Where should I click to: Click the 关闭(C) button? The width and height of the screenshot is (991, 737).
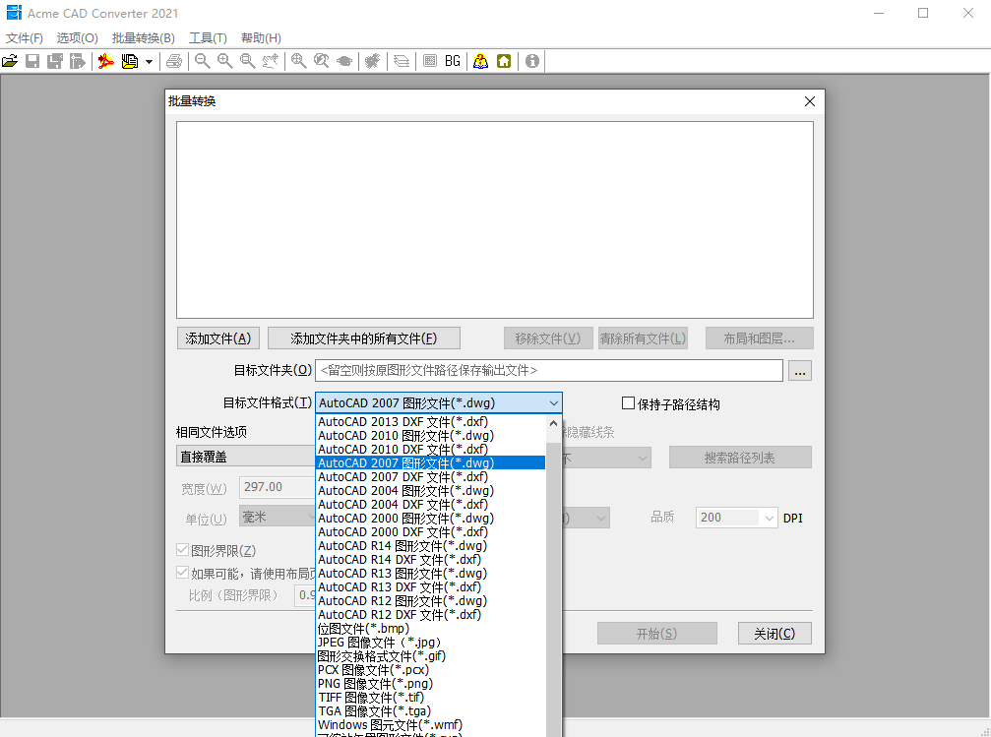(x=774, y=634)
